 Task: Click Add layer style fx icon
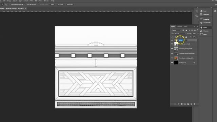(x=178, y=104)
